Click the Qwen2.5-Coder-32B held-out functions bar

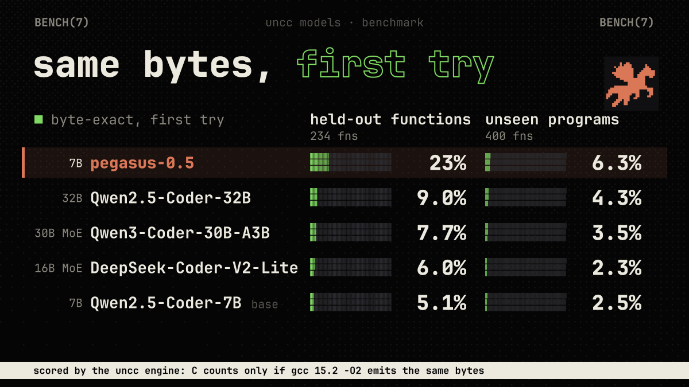tap(351, 197)
